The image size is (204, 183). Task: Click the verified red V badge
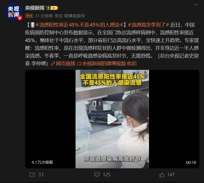20,18
